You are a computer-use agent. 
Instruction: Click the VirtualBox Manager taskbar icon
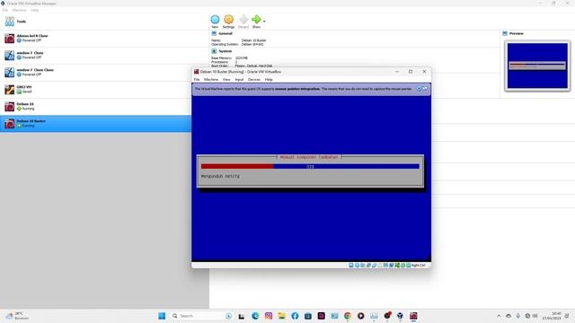coord(400,316)
